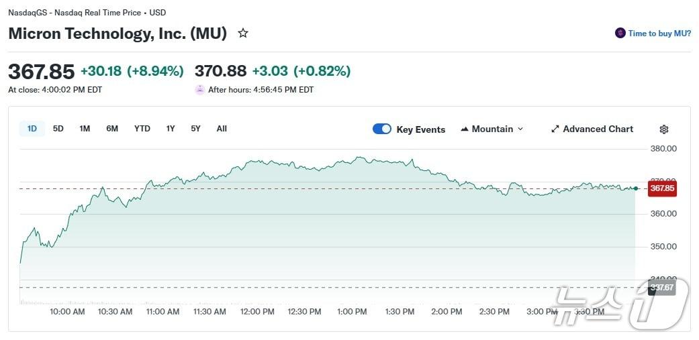Select the 1M chart range
Screen dimensions: 699x340
(x=85, y=129)
